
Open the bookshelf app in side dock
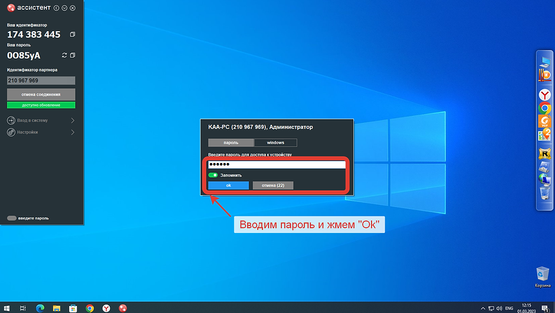[x=545, y=75]
